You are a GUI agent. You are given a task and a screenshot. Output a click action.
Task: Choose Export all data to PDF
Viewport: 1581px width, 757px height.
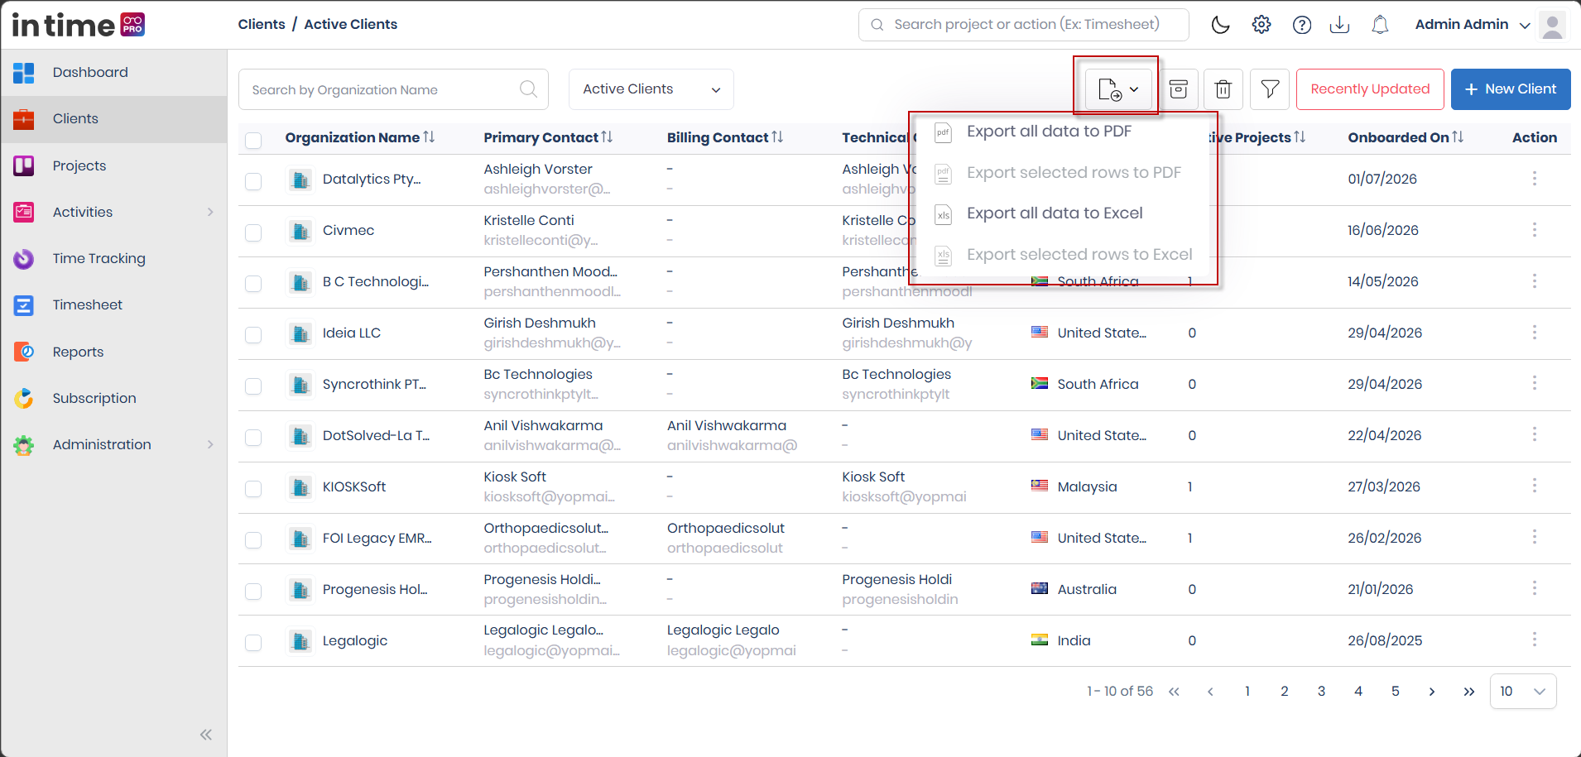1049,132
